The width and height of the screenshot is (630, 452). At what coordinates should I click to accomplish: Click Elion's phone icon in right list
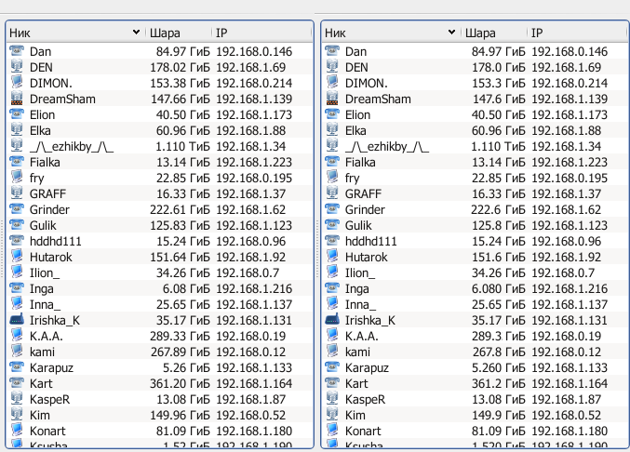click(332, 114)
